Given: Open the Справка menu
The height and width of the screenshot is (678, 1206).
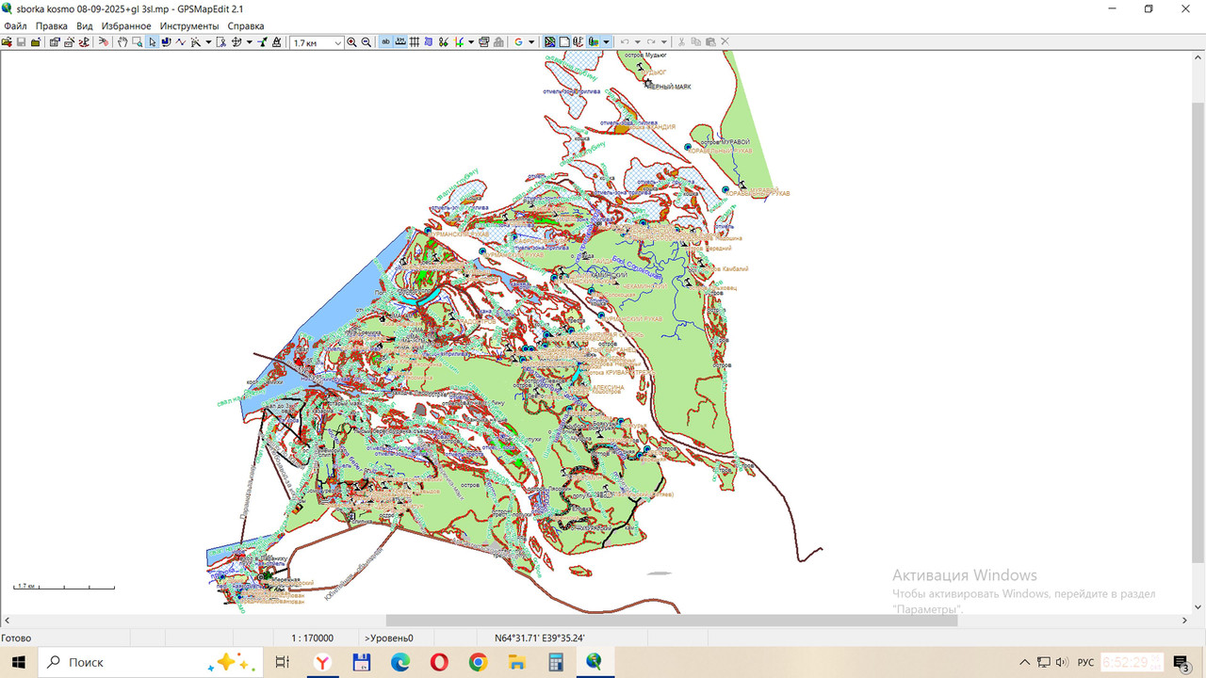Looking at the screenshot, I should pos(246,25).
